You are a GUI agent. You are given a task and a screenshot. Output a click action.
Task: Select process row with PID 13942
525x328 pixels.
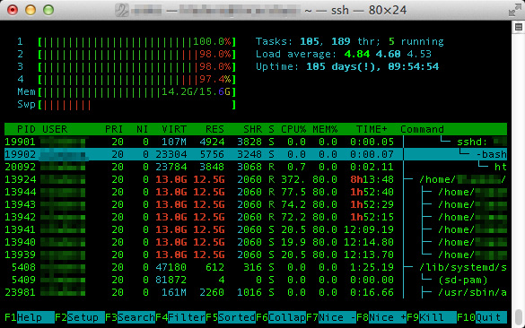256,217
